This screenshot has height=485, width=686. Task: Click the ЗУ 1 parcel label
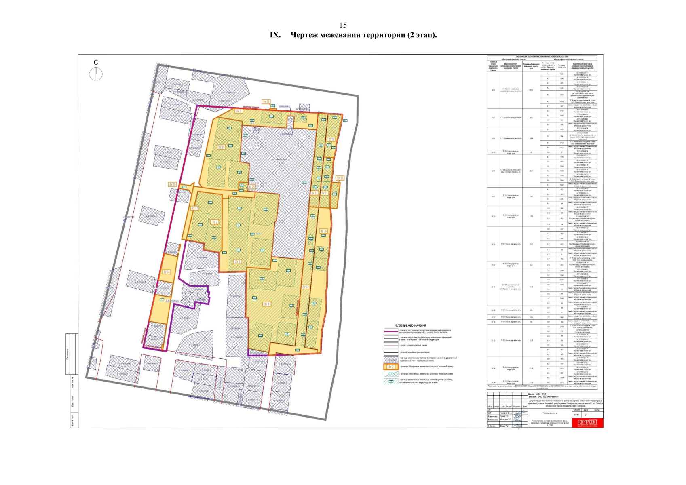point(266,304)
